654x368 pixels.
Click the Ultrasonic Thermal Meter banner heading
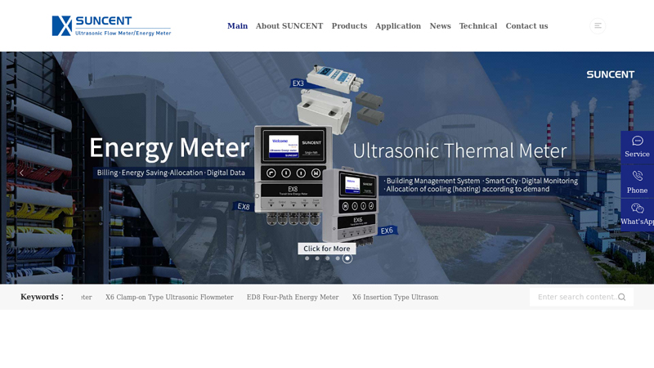click(460, 150)
